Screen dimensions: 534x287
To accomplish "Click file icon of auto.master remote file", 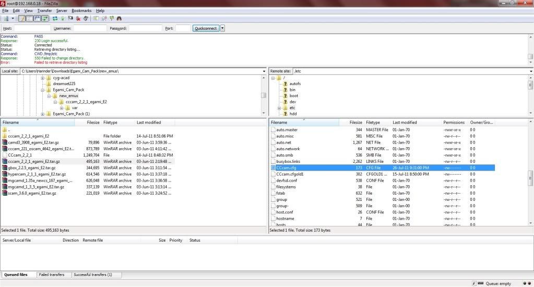I will [273, 130].
